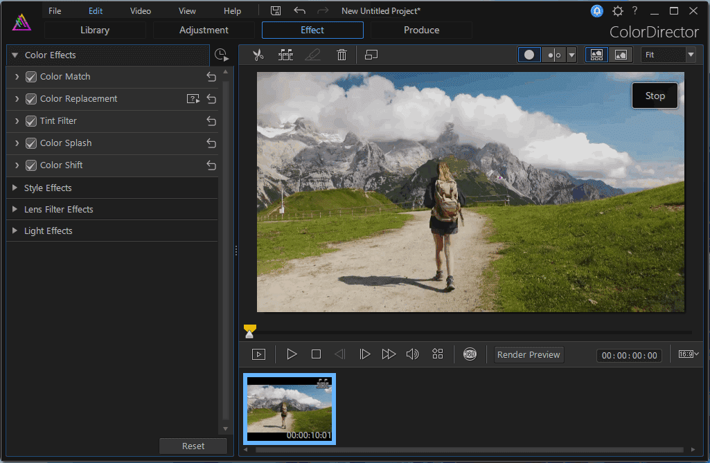Viewport: 710px width, 463px height.
Task: Toggle the Color Shift checkbox
Action: click(x=30, y=165)
